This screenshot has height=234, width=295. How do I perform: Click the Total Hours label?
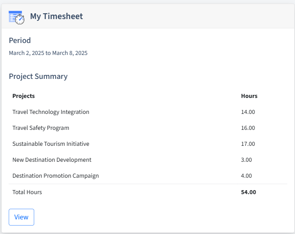pyautogui.click(x=27, y=192)
